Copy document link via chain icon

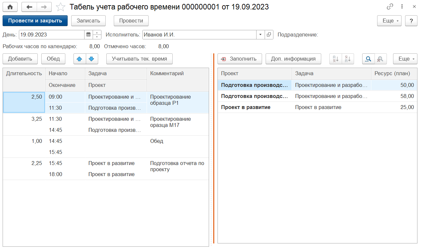(390, 7)
